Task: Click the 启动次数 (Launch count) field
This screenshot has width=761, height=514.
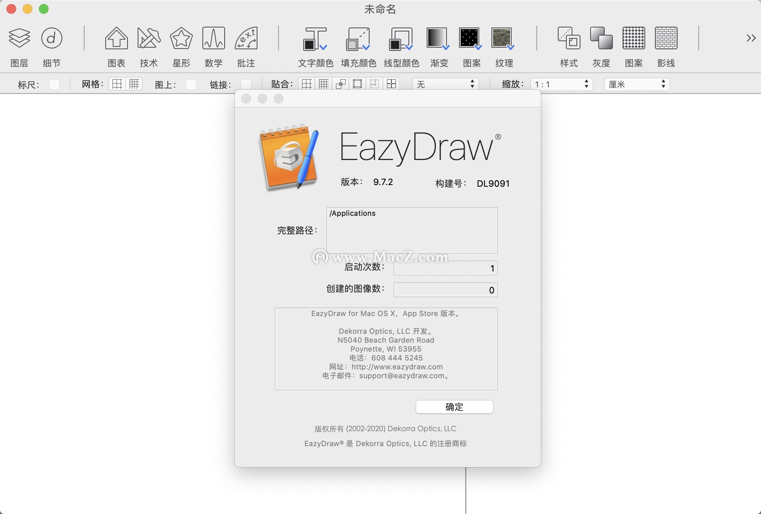Action: pos(446,268)
